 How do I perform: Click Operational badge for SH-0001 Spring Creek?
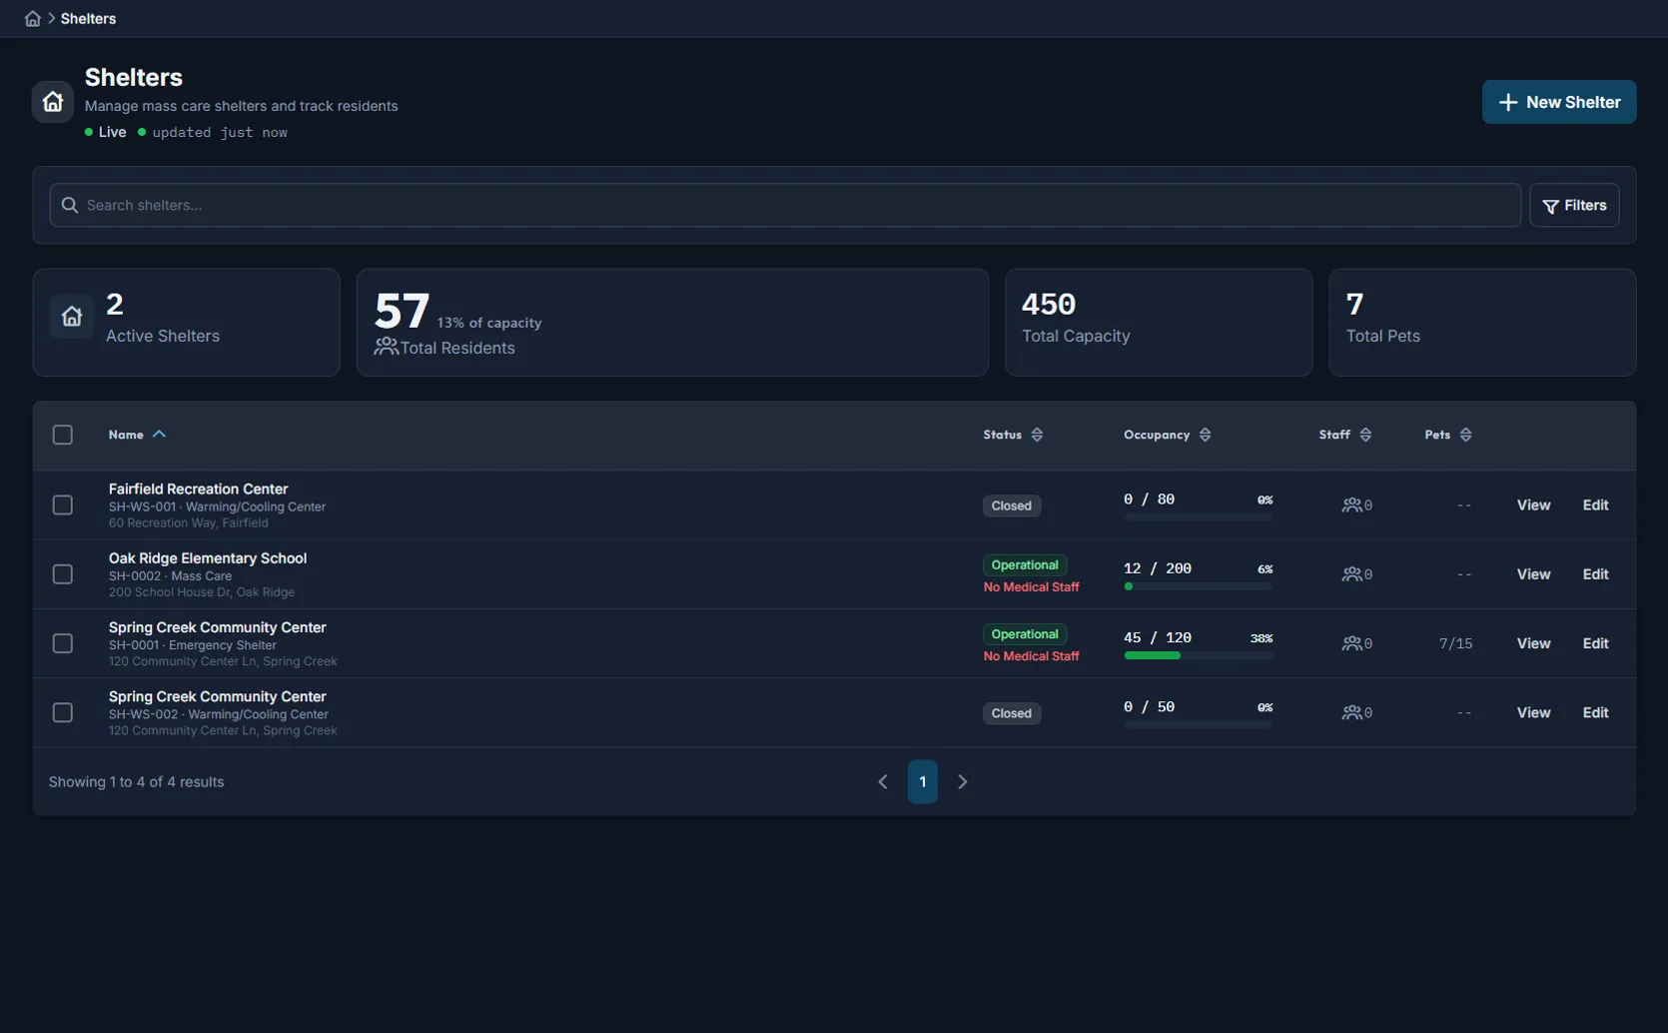tap(1025, 634)
